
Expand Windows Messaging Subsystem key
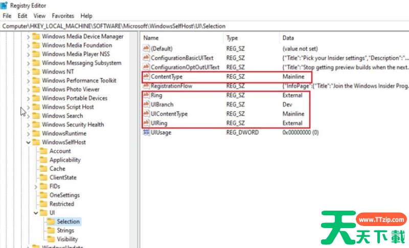[28, 63]
